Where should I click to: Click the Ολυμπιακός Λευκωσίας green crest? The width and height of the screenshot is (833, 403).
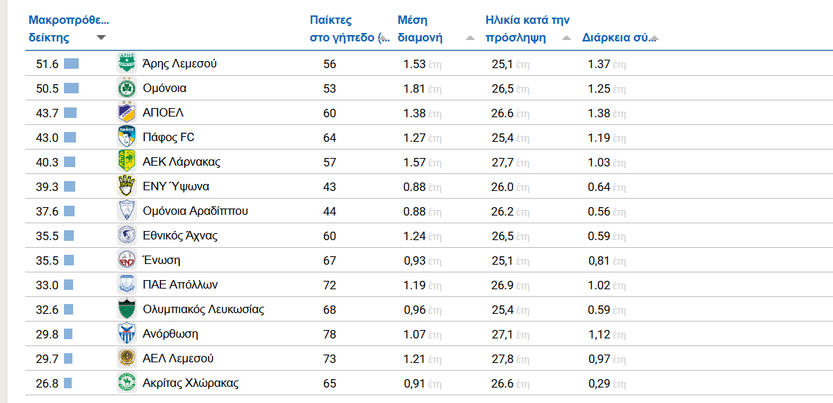point(126,310)
